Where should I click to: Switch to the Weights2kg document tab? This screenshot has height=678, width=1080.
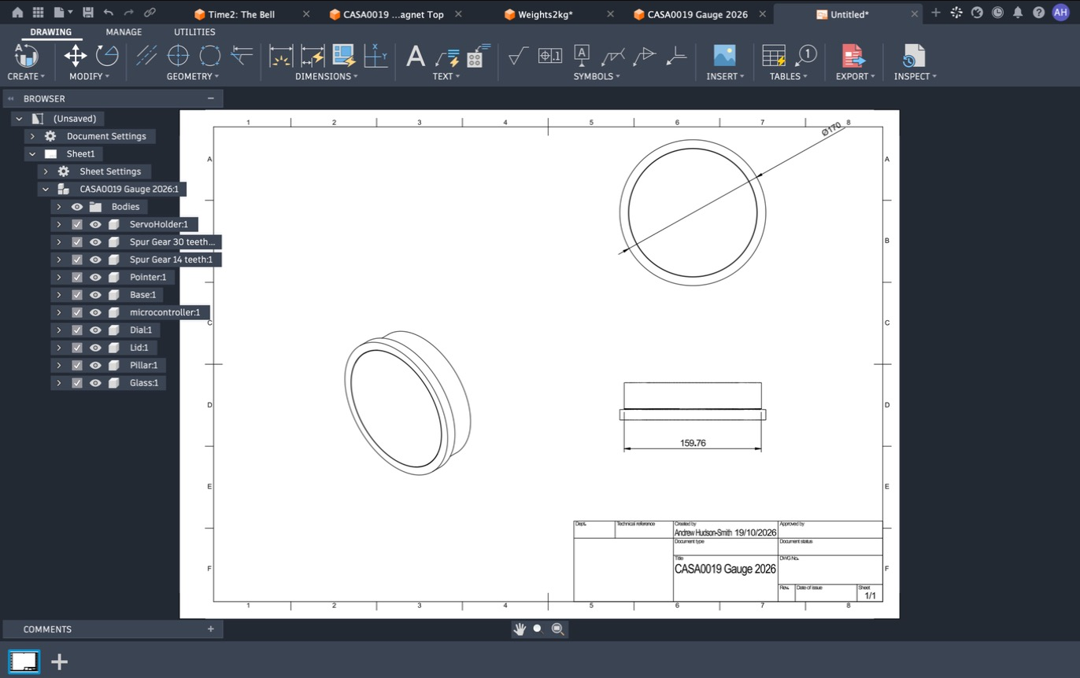click(x=546, y=14)
